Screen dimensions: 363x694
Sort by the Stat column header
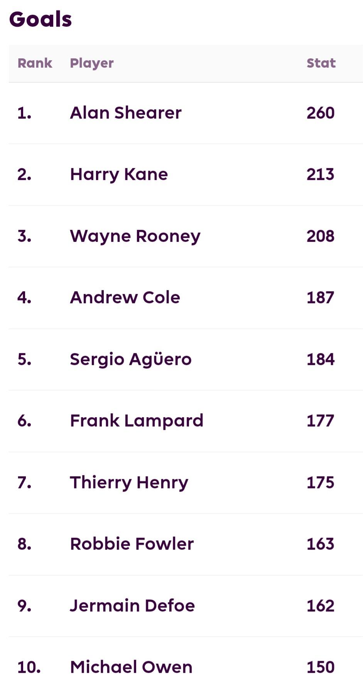[321, 63]
